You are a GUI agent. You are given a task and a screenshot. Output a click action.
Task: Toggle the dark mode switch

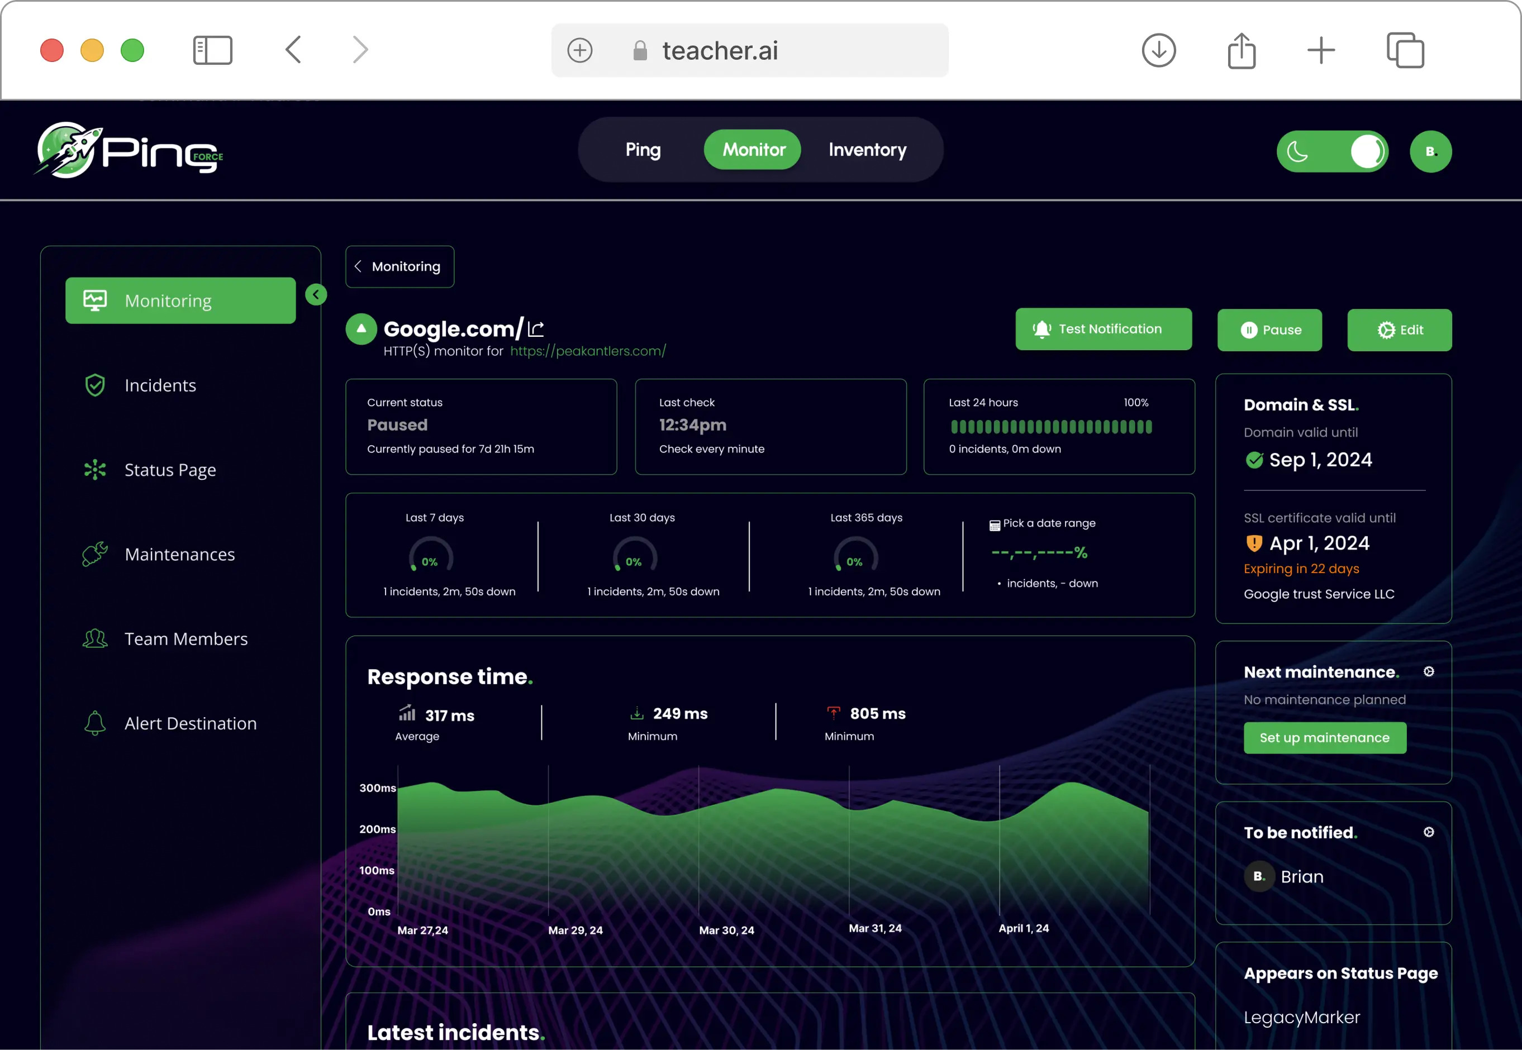pos(1333,151)
